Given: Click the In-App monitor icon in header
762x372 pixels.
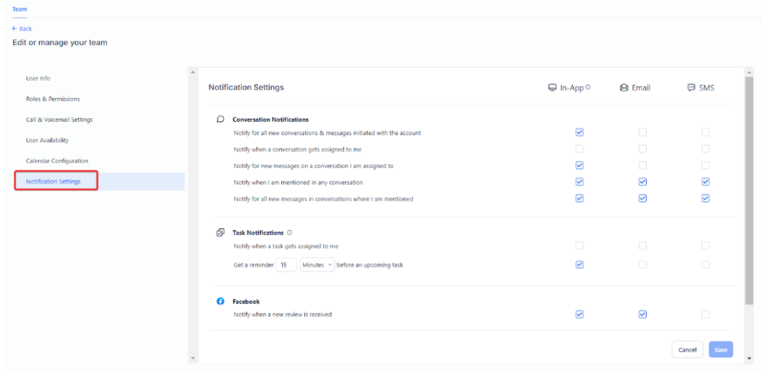Looking at the screenshot, I should 552,87.
